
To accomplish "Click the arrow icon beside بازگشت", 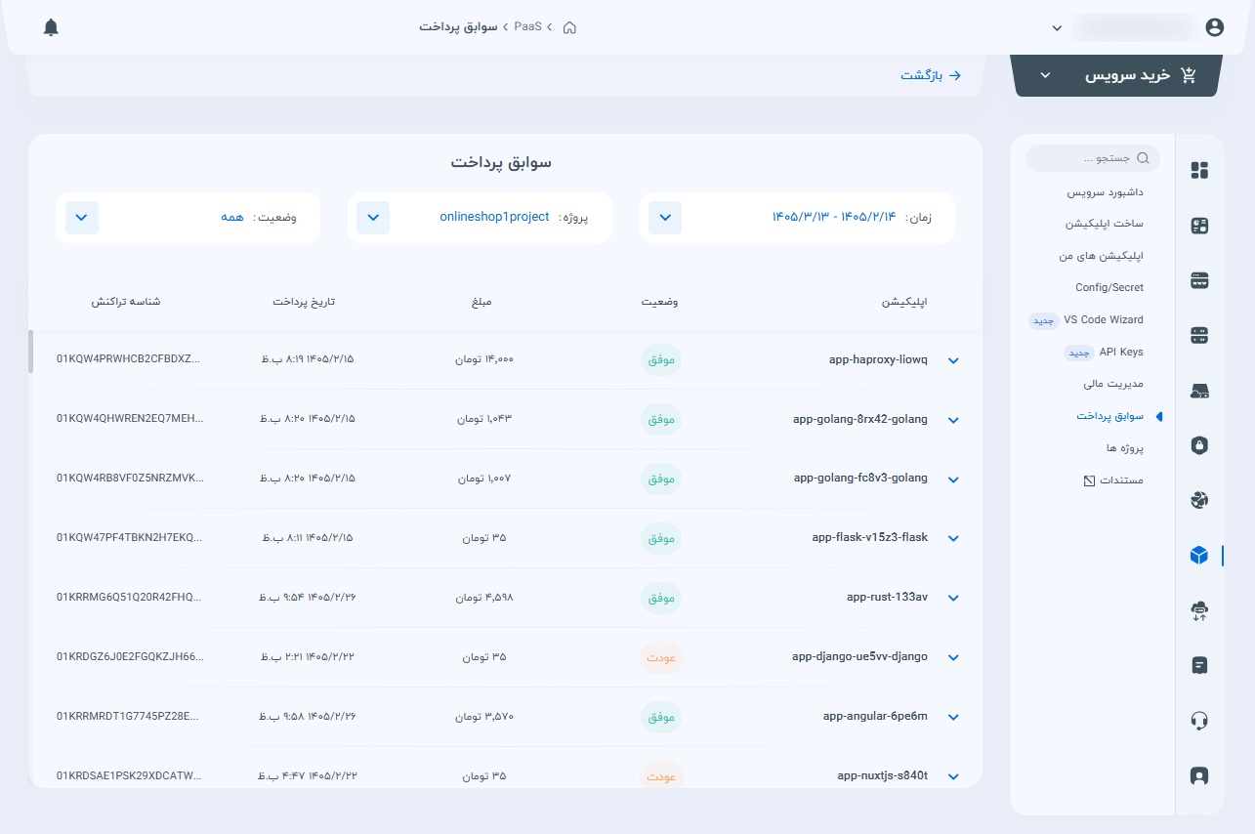I will tap(955, 75).
